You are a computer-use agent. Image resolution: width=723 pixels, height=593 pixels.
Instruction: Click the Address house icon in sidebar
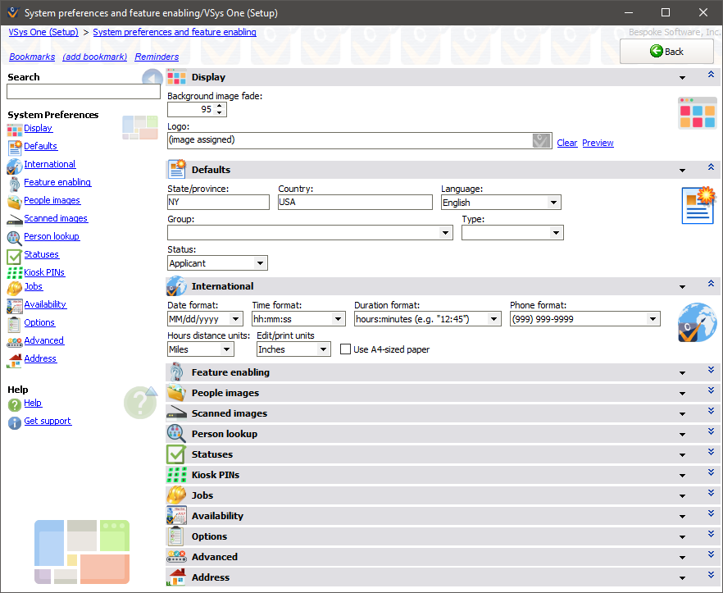(x=15, y=359)
